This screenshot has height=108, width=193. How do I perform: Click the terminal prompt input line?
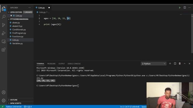(x=58, y=85)
